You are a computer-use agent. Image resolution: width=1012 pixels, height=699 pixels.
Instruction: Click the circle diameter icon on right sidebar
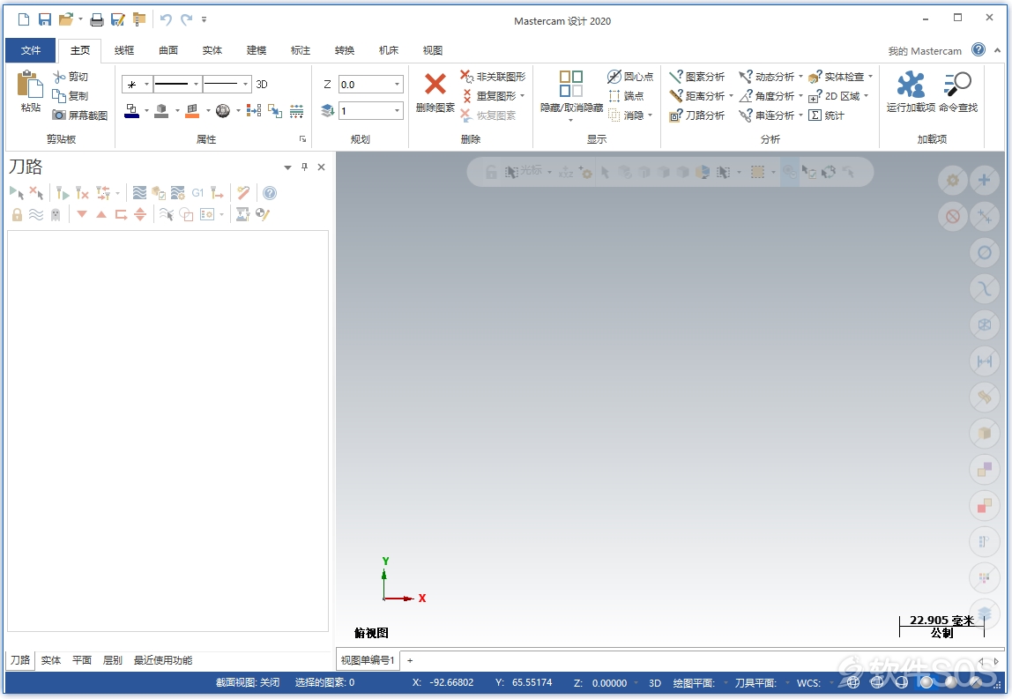tap(985, 252)
